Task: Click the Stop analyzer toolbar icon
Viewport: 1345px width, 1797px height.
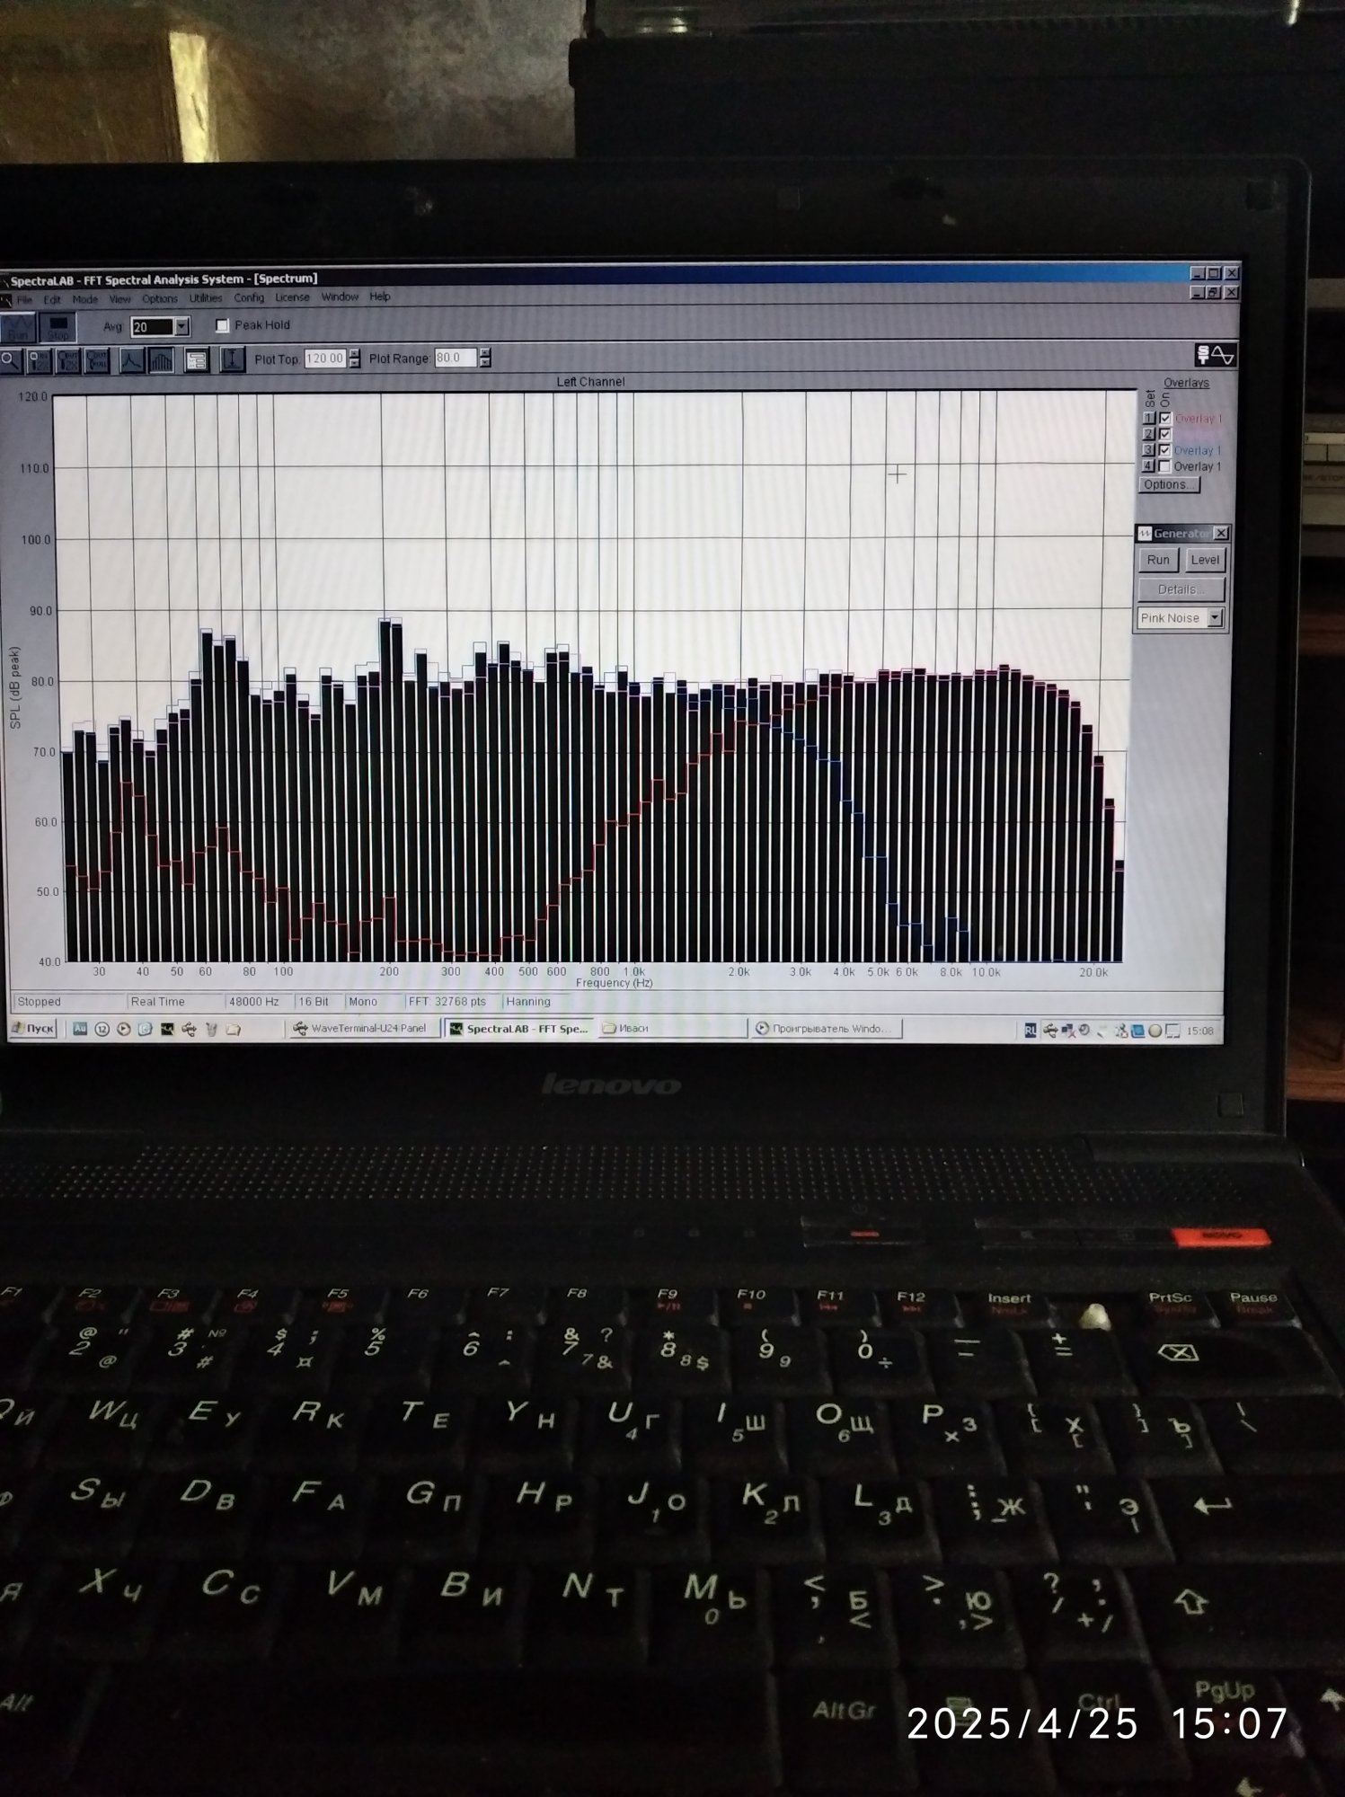Action: pyautogui.click(x=58, y=328)
